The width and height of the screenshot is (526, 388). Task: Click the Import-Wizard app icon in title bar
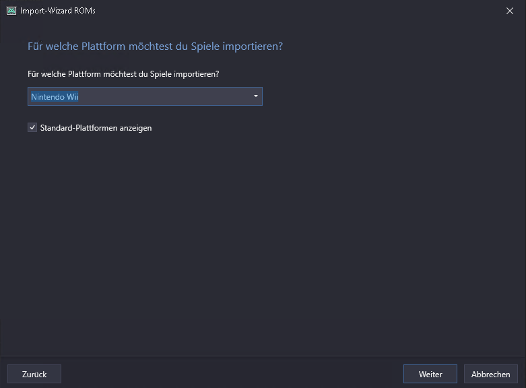coord(11,11)
